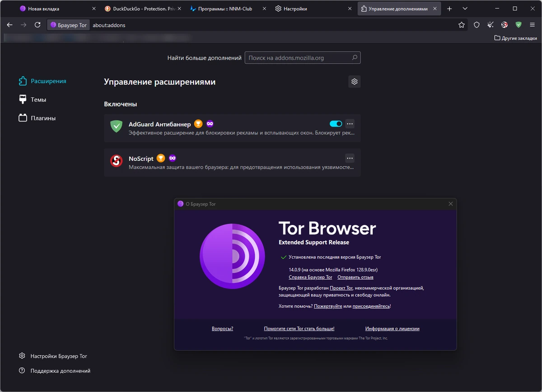
Task: Click the search magnifier icon
Action: coord(355,58)
